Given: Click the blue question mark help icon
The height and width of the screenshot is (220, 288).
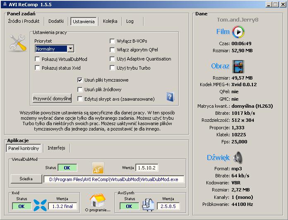Looking at the screenshot, I should pos(170,97).
